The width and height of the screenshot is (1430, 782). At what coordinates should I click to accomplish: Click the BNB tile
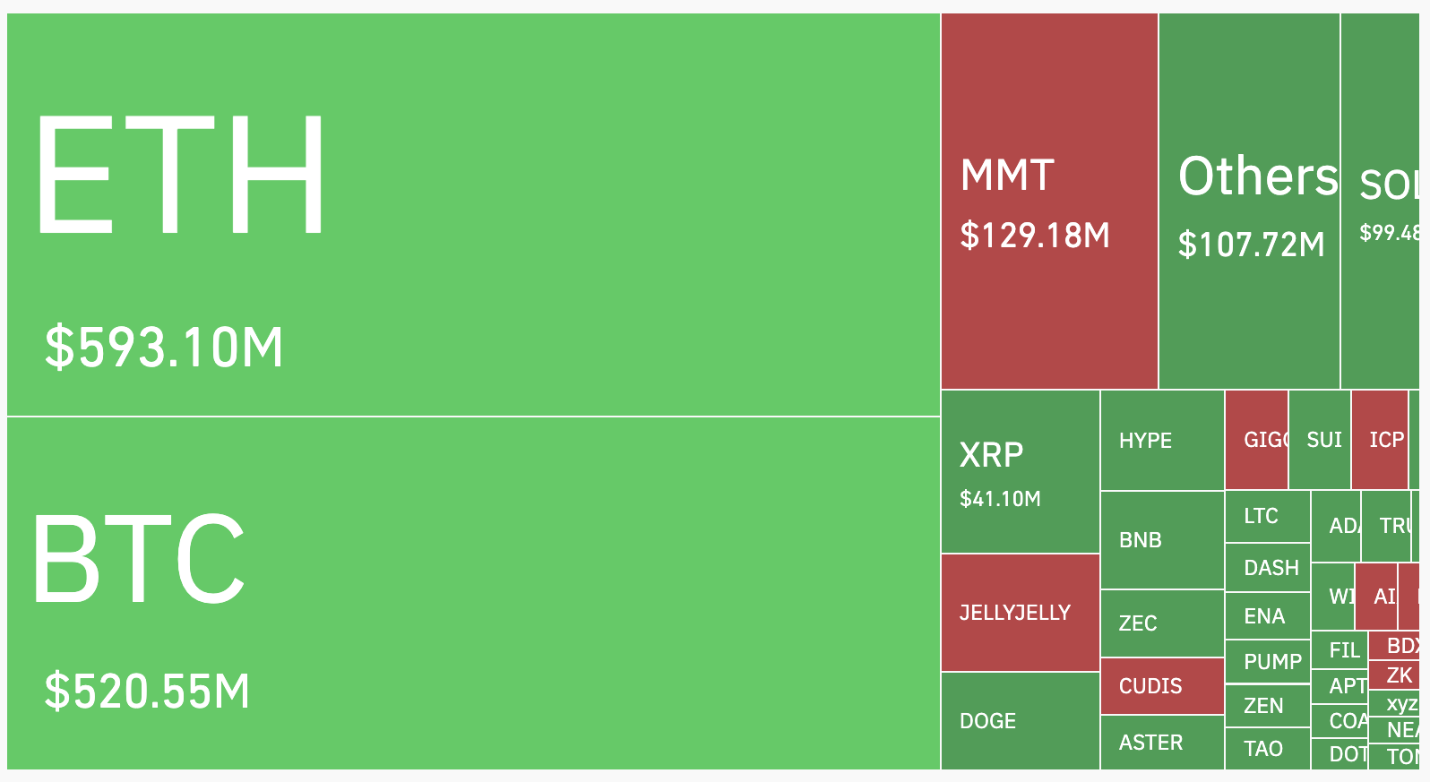[x=1162, y=540]
